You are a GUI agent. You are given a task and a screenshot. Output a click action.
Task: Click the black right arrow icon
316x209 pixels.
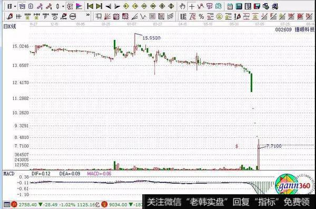tap(117, 6)
